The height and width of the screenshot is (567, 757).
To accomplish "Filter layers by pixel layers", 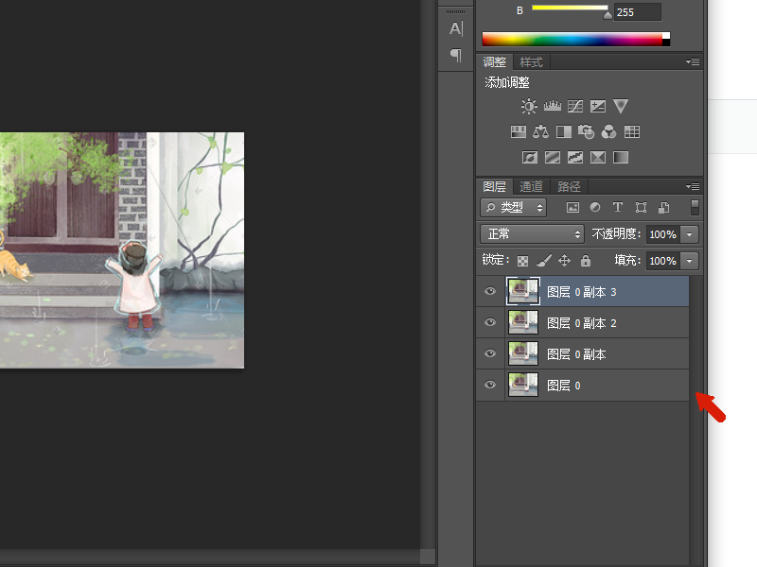I will pos(572,207).
